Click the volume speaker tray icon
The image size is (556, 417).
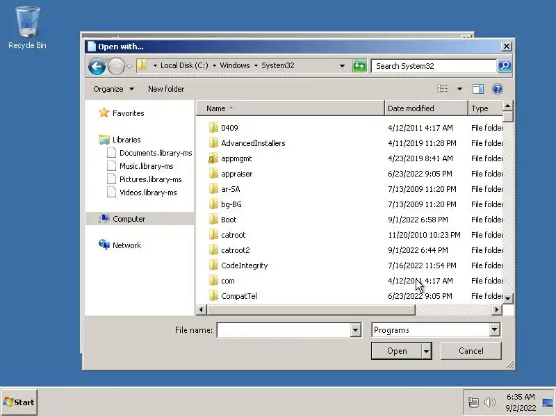coord(490,402)
